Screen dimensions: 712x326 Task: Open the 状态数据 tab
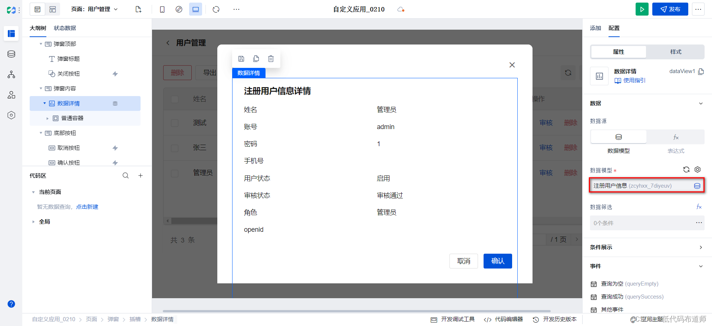(x=65, y=28)
